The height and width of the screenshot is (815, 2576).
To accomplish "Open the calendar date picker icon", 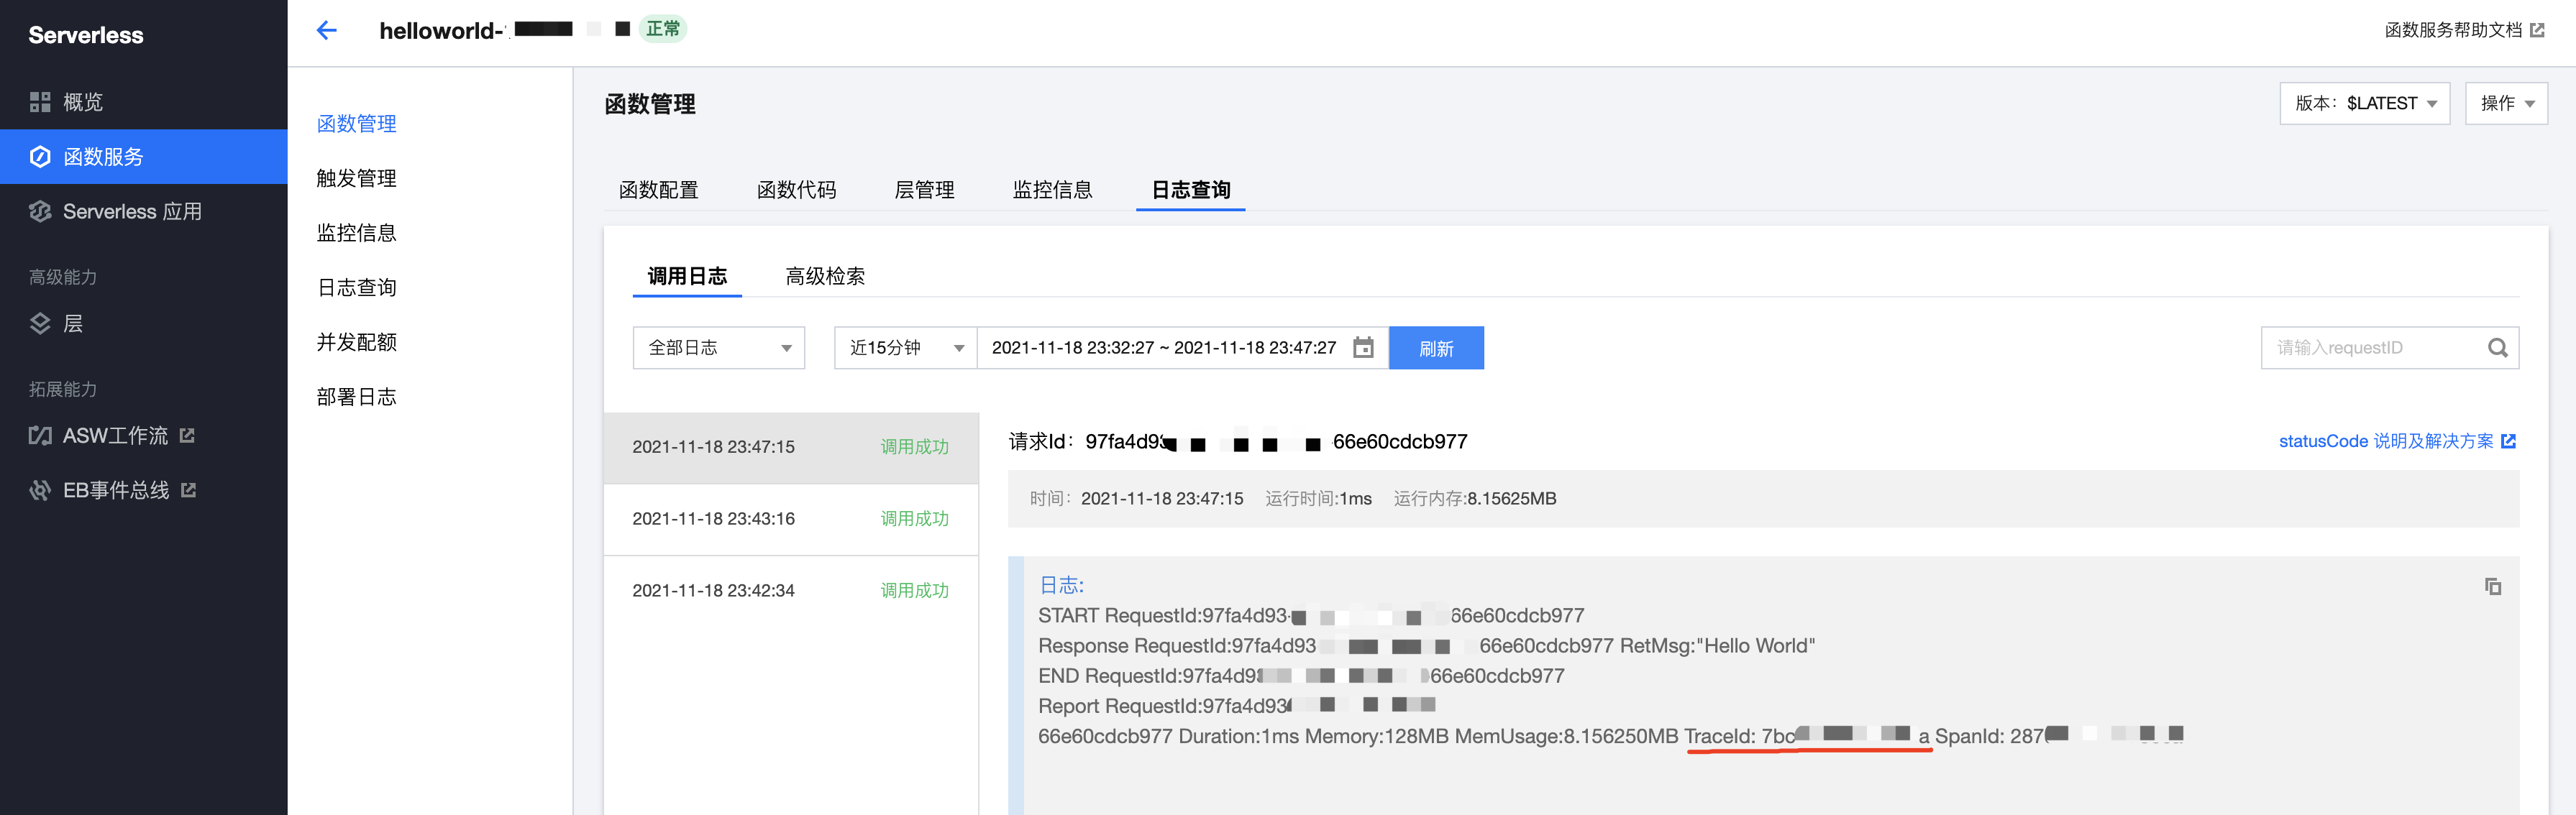I will (x=1363, y=348).
